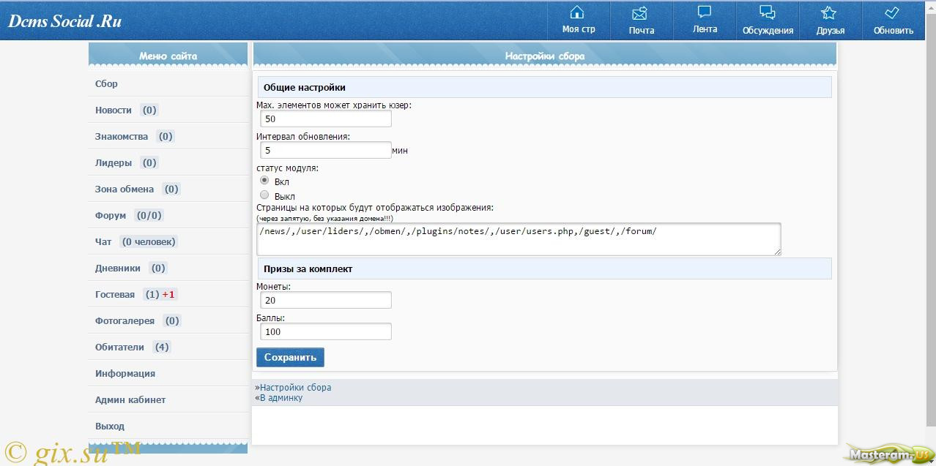Focus the max elements per user field

[x=325, y=119]
